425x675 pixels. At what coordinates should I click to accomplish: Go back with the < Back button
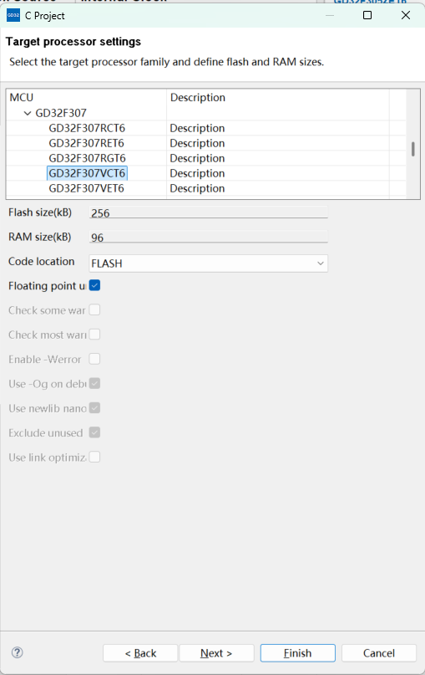pyautogui.click(x=140, y=653)
